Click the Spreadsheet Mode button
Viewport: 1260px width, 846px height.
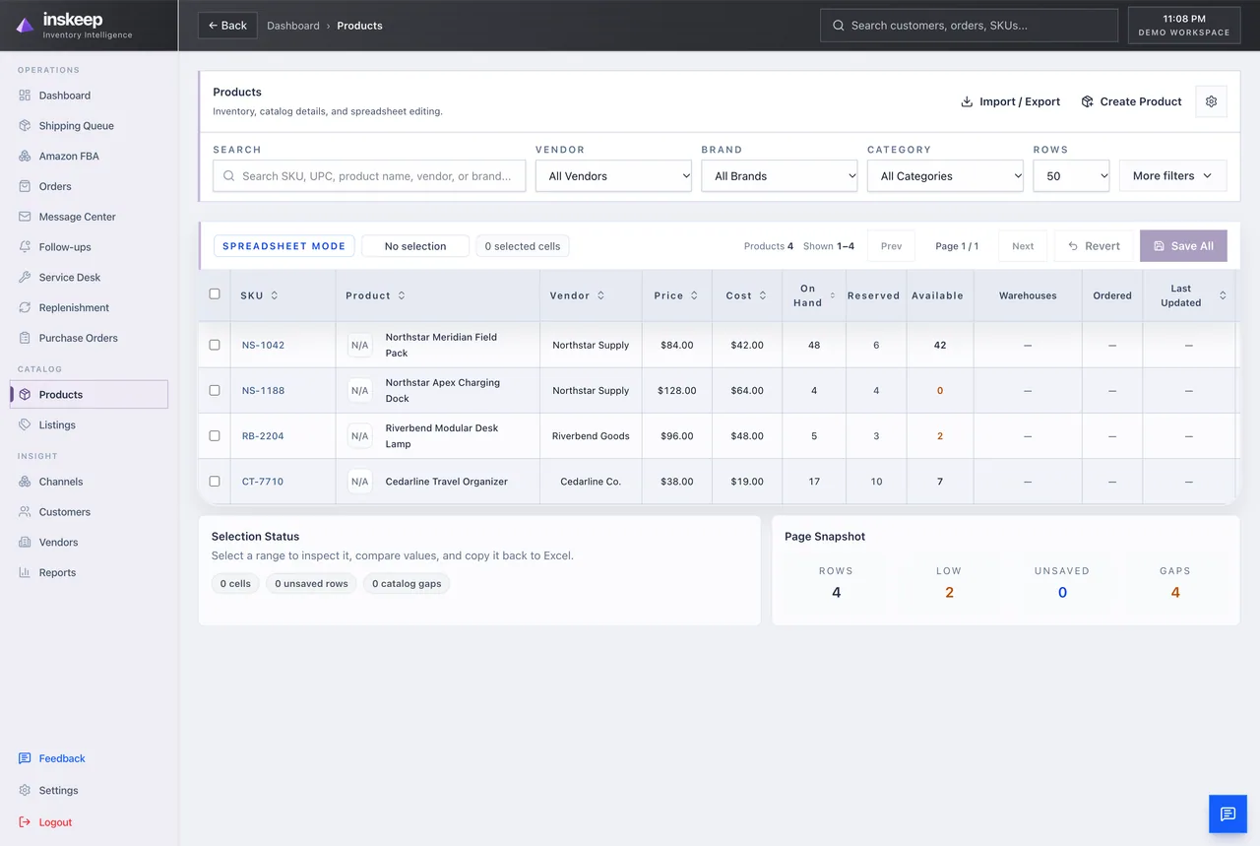coord(283,246)
